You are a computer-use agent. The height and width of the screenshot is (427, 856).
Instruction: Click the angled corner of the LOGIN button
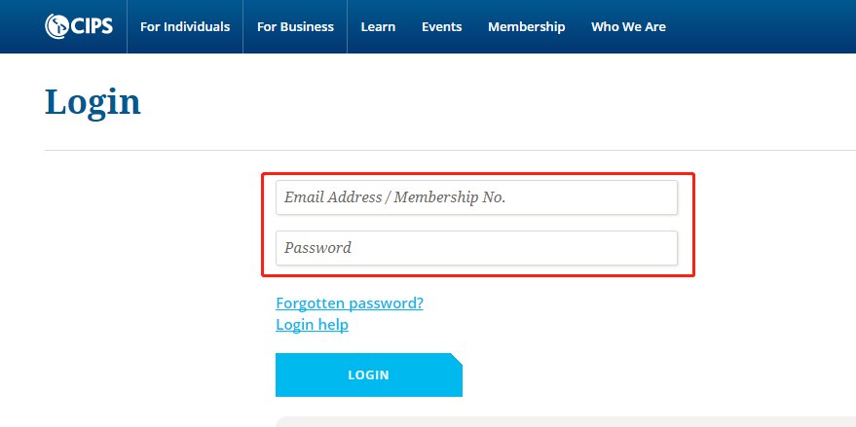pos(456,362)
